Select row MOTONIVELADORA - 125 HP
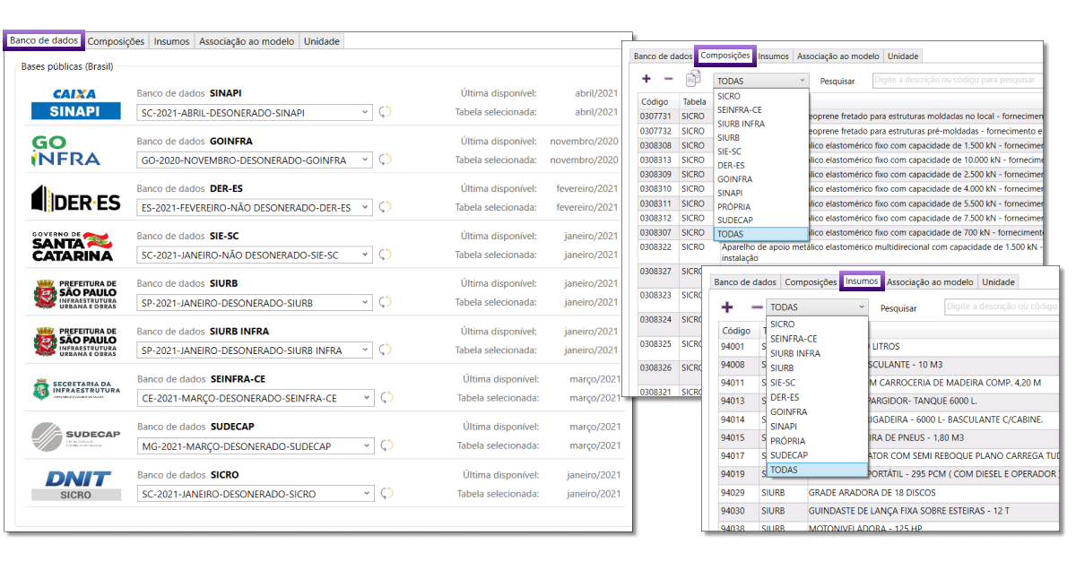Image resolution: width=1076 pixels, height=562 pixels. pos(889,527)
